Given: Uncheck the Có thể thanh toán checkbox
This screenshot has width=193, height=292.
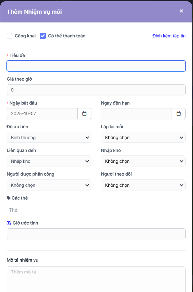Looking at the screenshot, I should (x=43, y=36).
